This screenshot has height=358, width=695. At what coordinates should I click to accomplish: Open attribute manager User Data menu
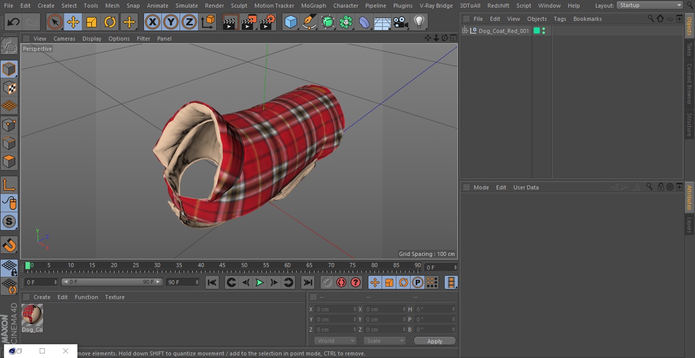526,187
